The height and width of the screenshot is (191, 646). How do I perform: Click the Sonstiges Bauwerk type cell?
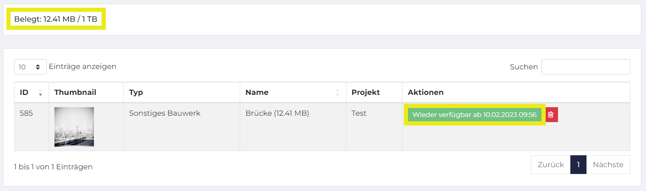[x=164, y=114]
